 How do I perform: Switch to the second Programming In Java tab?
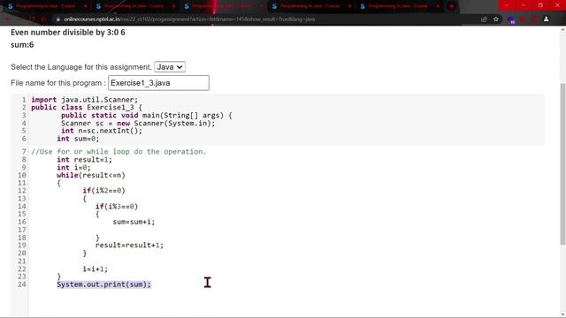point(134,6)
